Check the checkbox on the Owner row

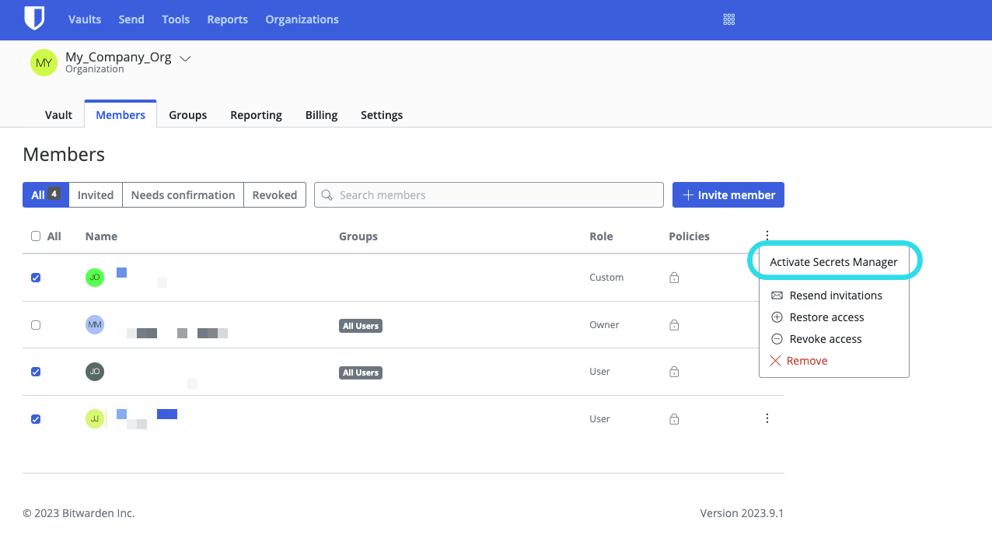(x=35, y=324)
